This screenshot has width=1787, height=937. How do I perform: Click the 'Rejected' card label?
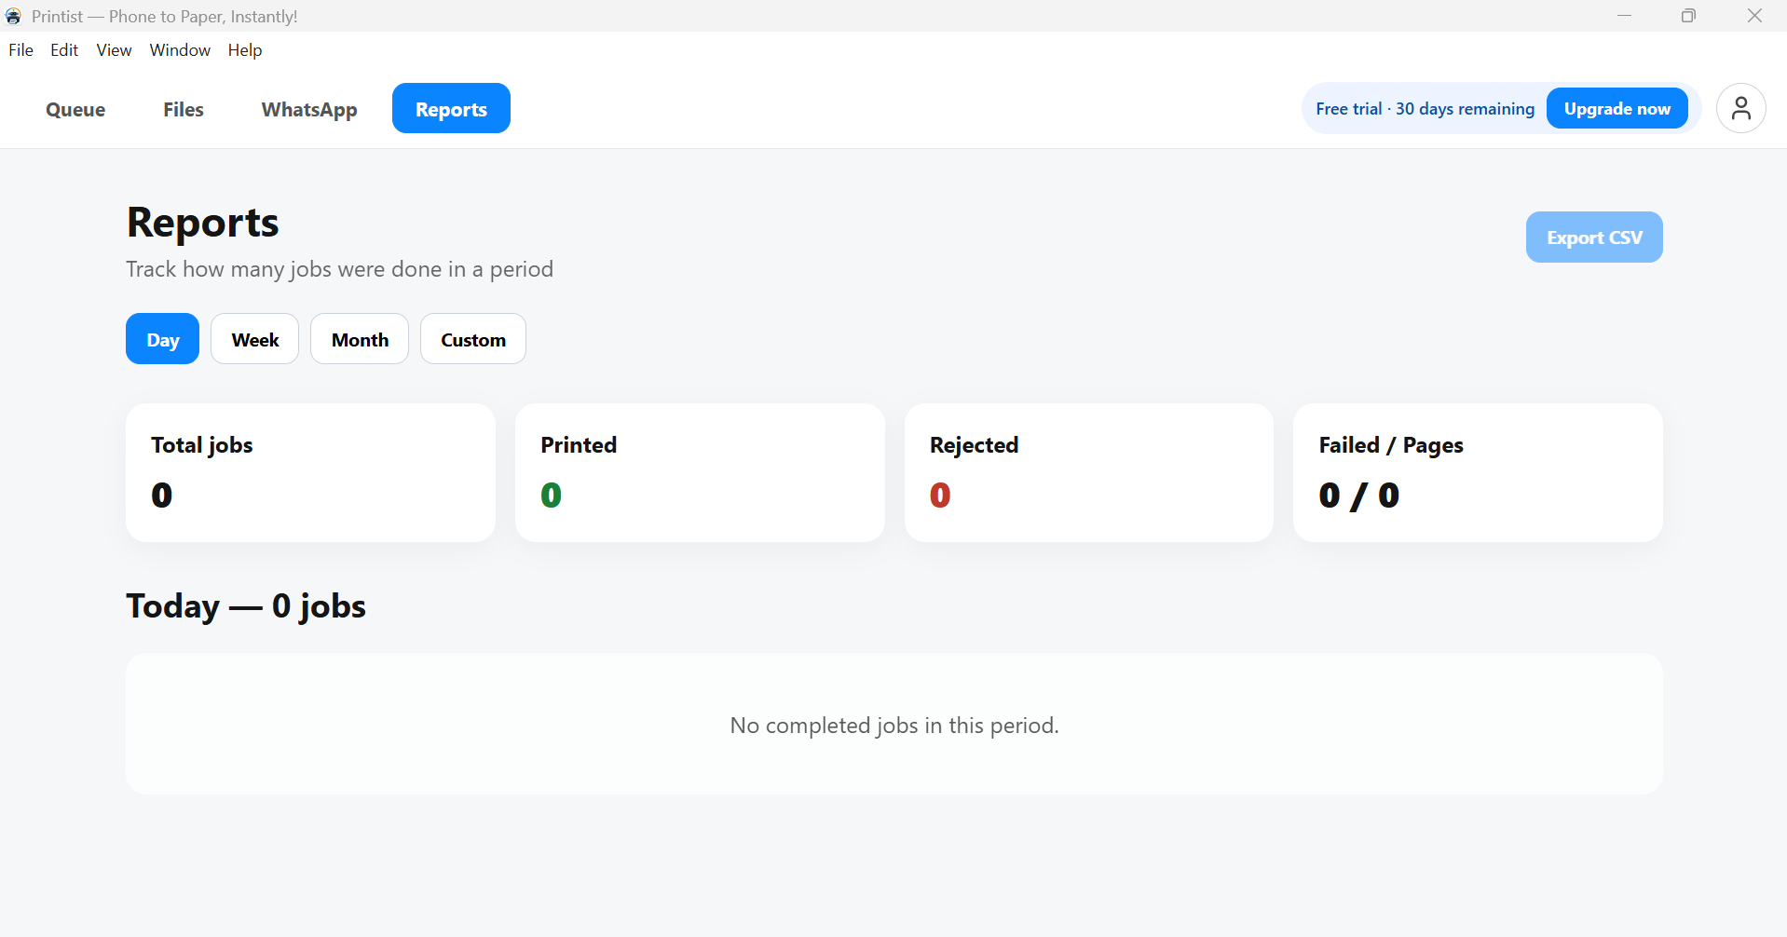coord(974,445)
